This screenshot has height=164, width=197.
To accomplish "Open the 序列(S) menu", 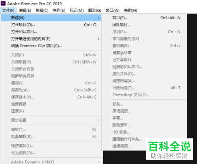I will (59, 10).
